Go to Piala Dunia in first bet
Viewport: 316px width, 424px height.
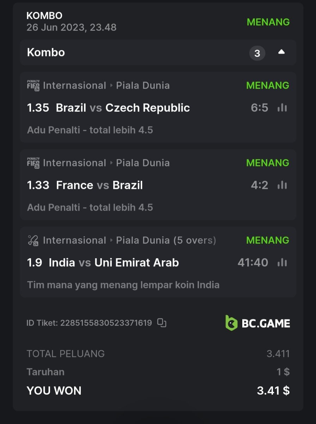tap(143, 86)
